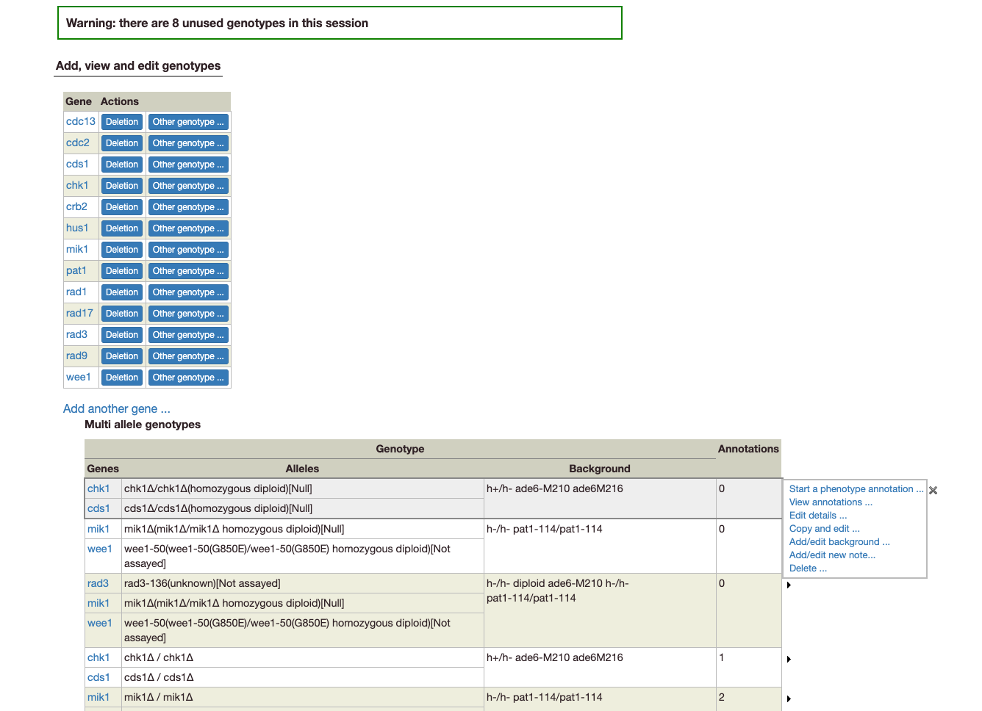The height and width of the screenshot is (711, 982).
Task: Expand actions for the chk1Δ/chk1Δ cds1Δ genotype
Action: [x=789, y=660]
